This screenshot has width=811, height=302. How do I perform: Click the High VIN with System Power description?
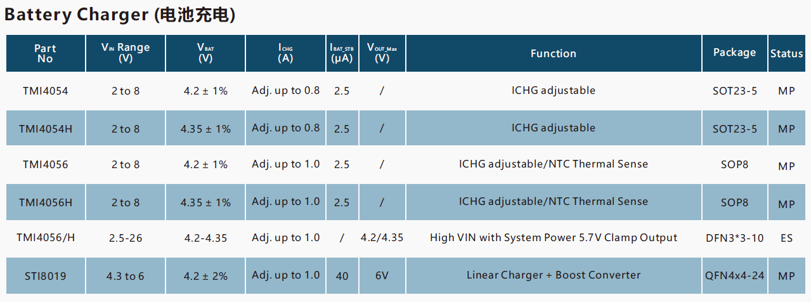554,238
